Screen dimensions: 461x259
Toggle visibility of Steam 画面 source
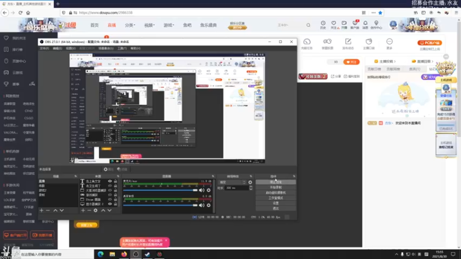pos(109,199)
